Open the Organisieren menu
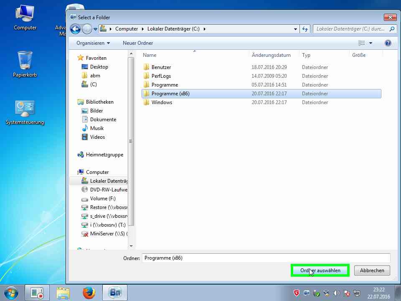The image size is (401, 301). (x=93, y=43)
